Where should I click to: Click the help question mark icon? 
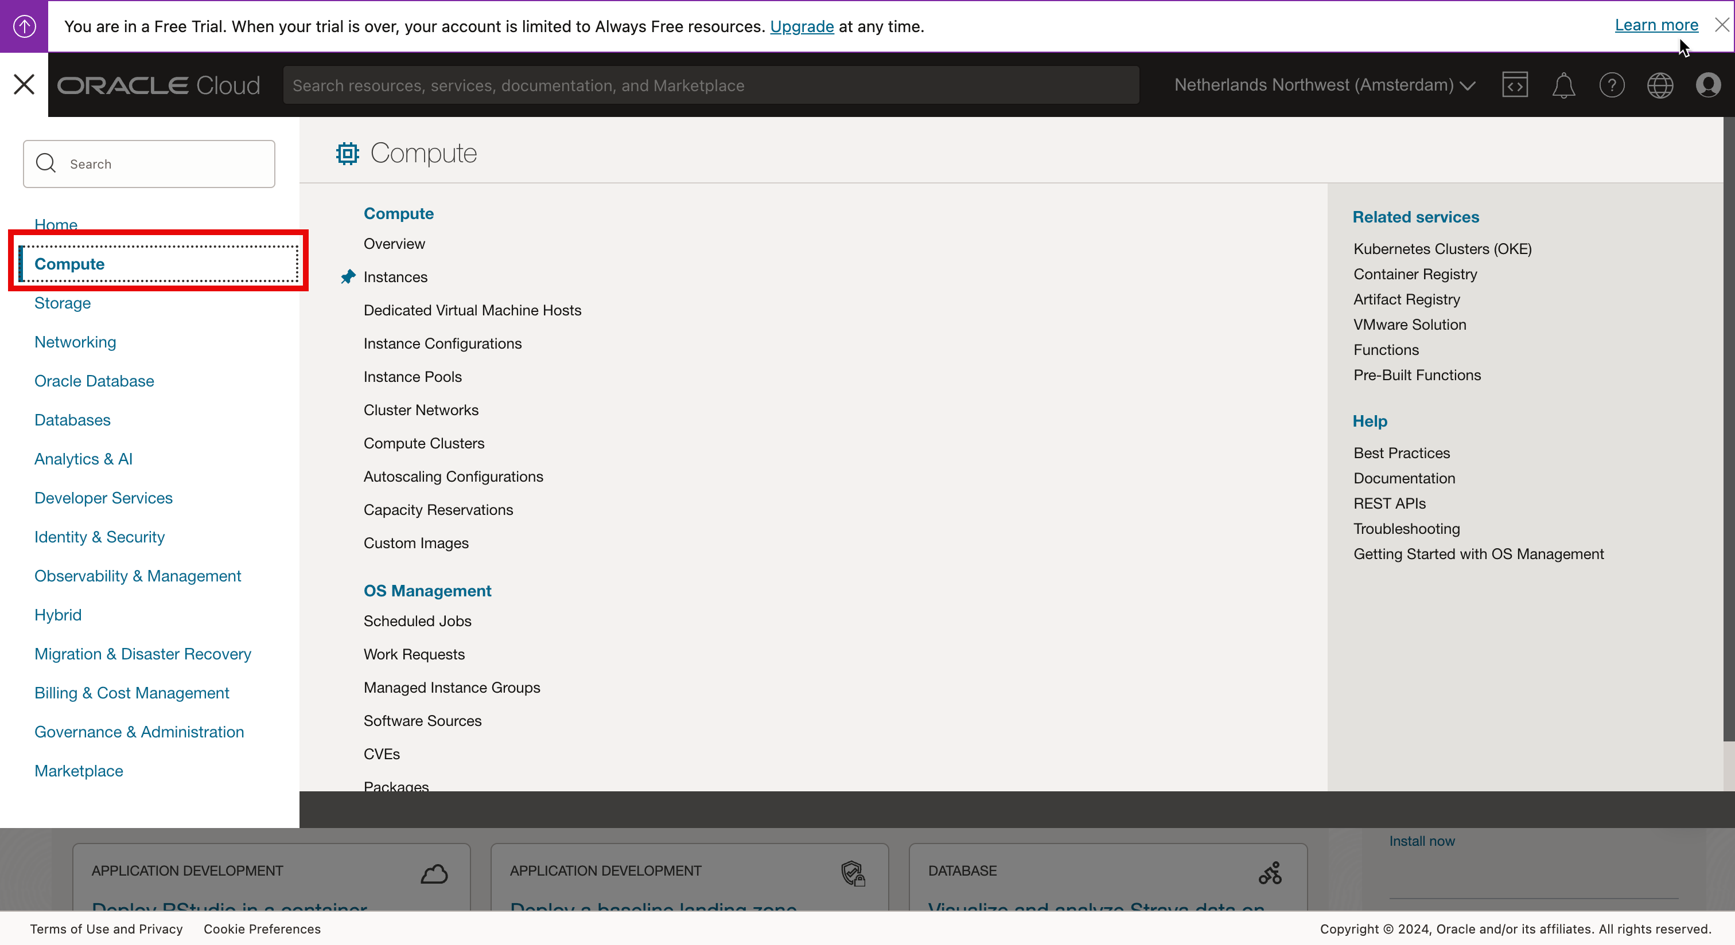point(1612,85)
